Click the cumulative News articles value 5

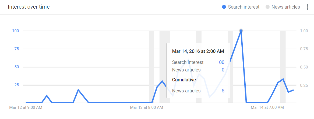click(x=223, y=91)
